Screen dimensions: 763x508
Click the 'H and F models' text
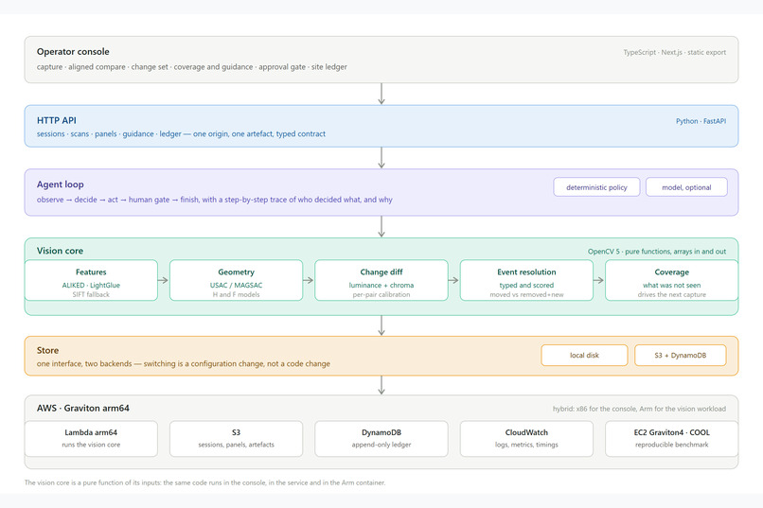click(236, 294)
